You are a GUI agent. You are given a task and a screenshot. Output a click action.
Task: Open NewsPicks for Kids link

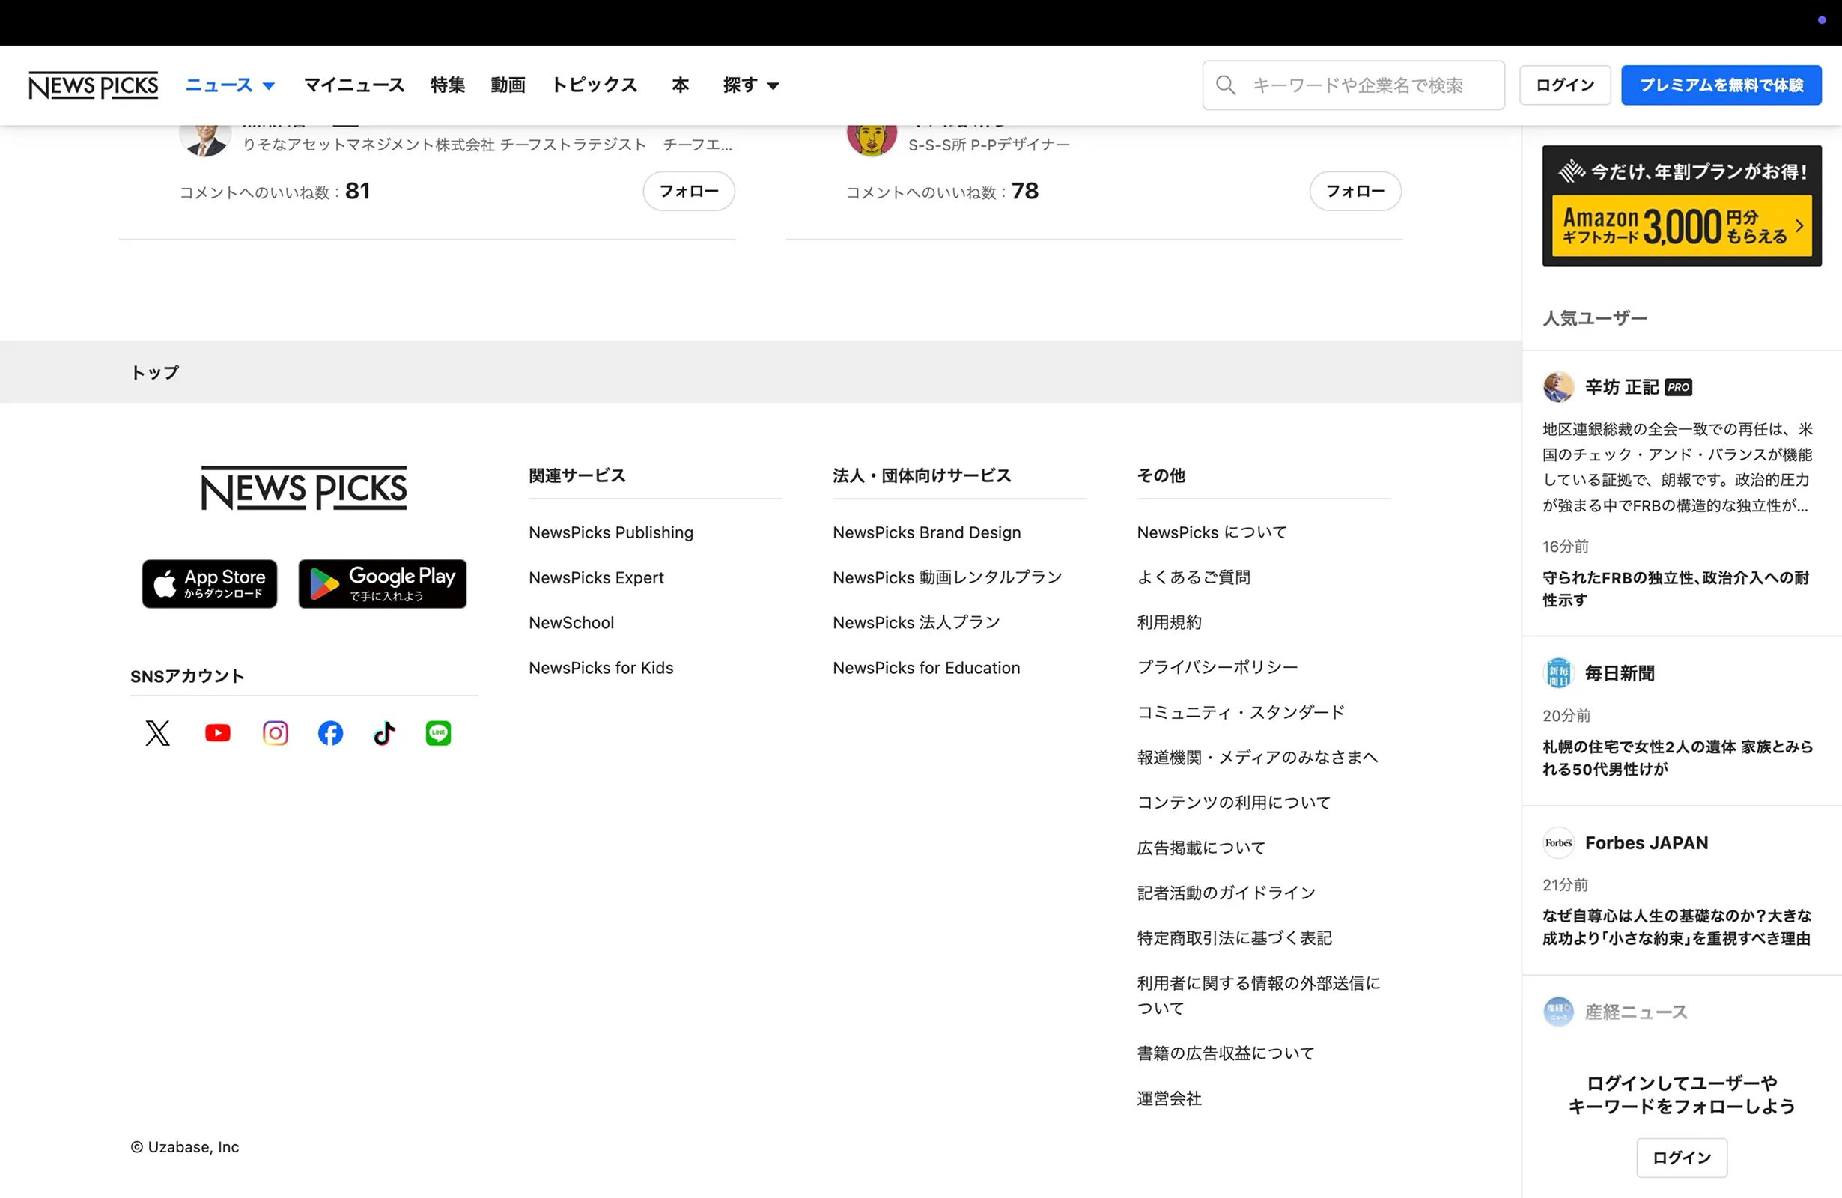pyautogui.click(x=601, y=667)
